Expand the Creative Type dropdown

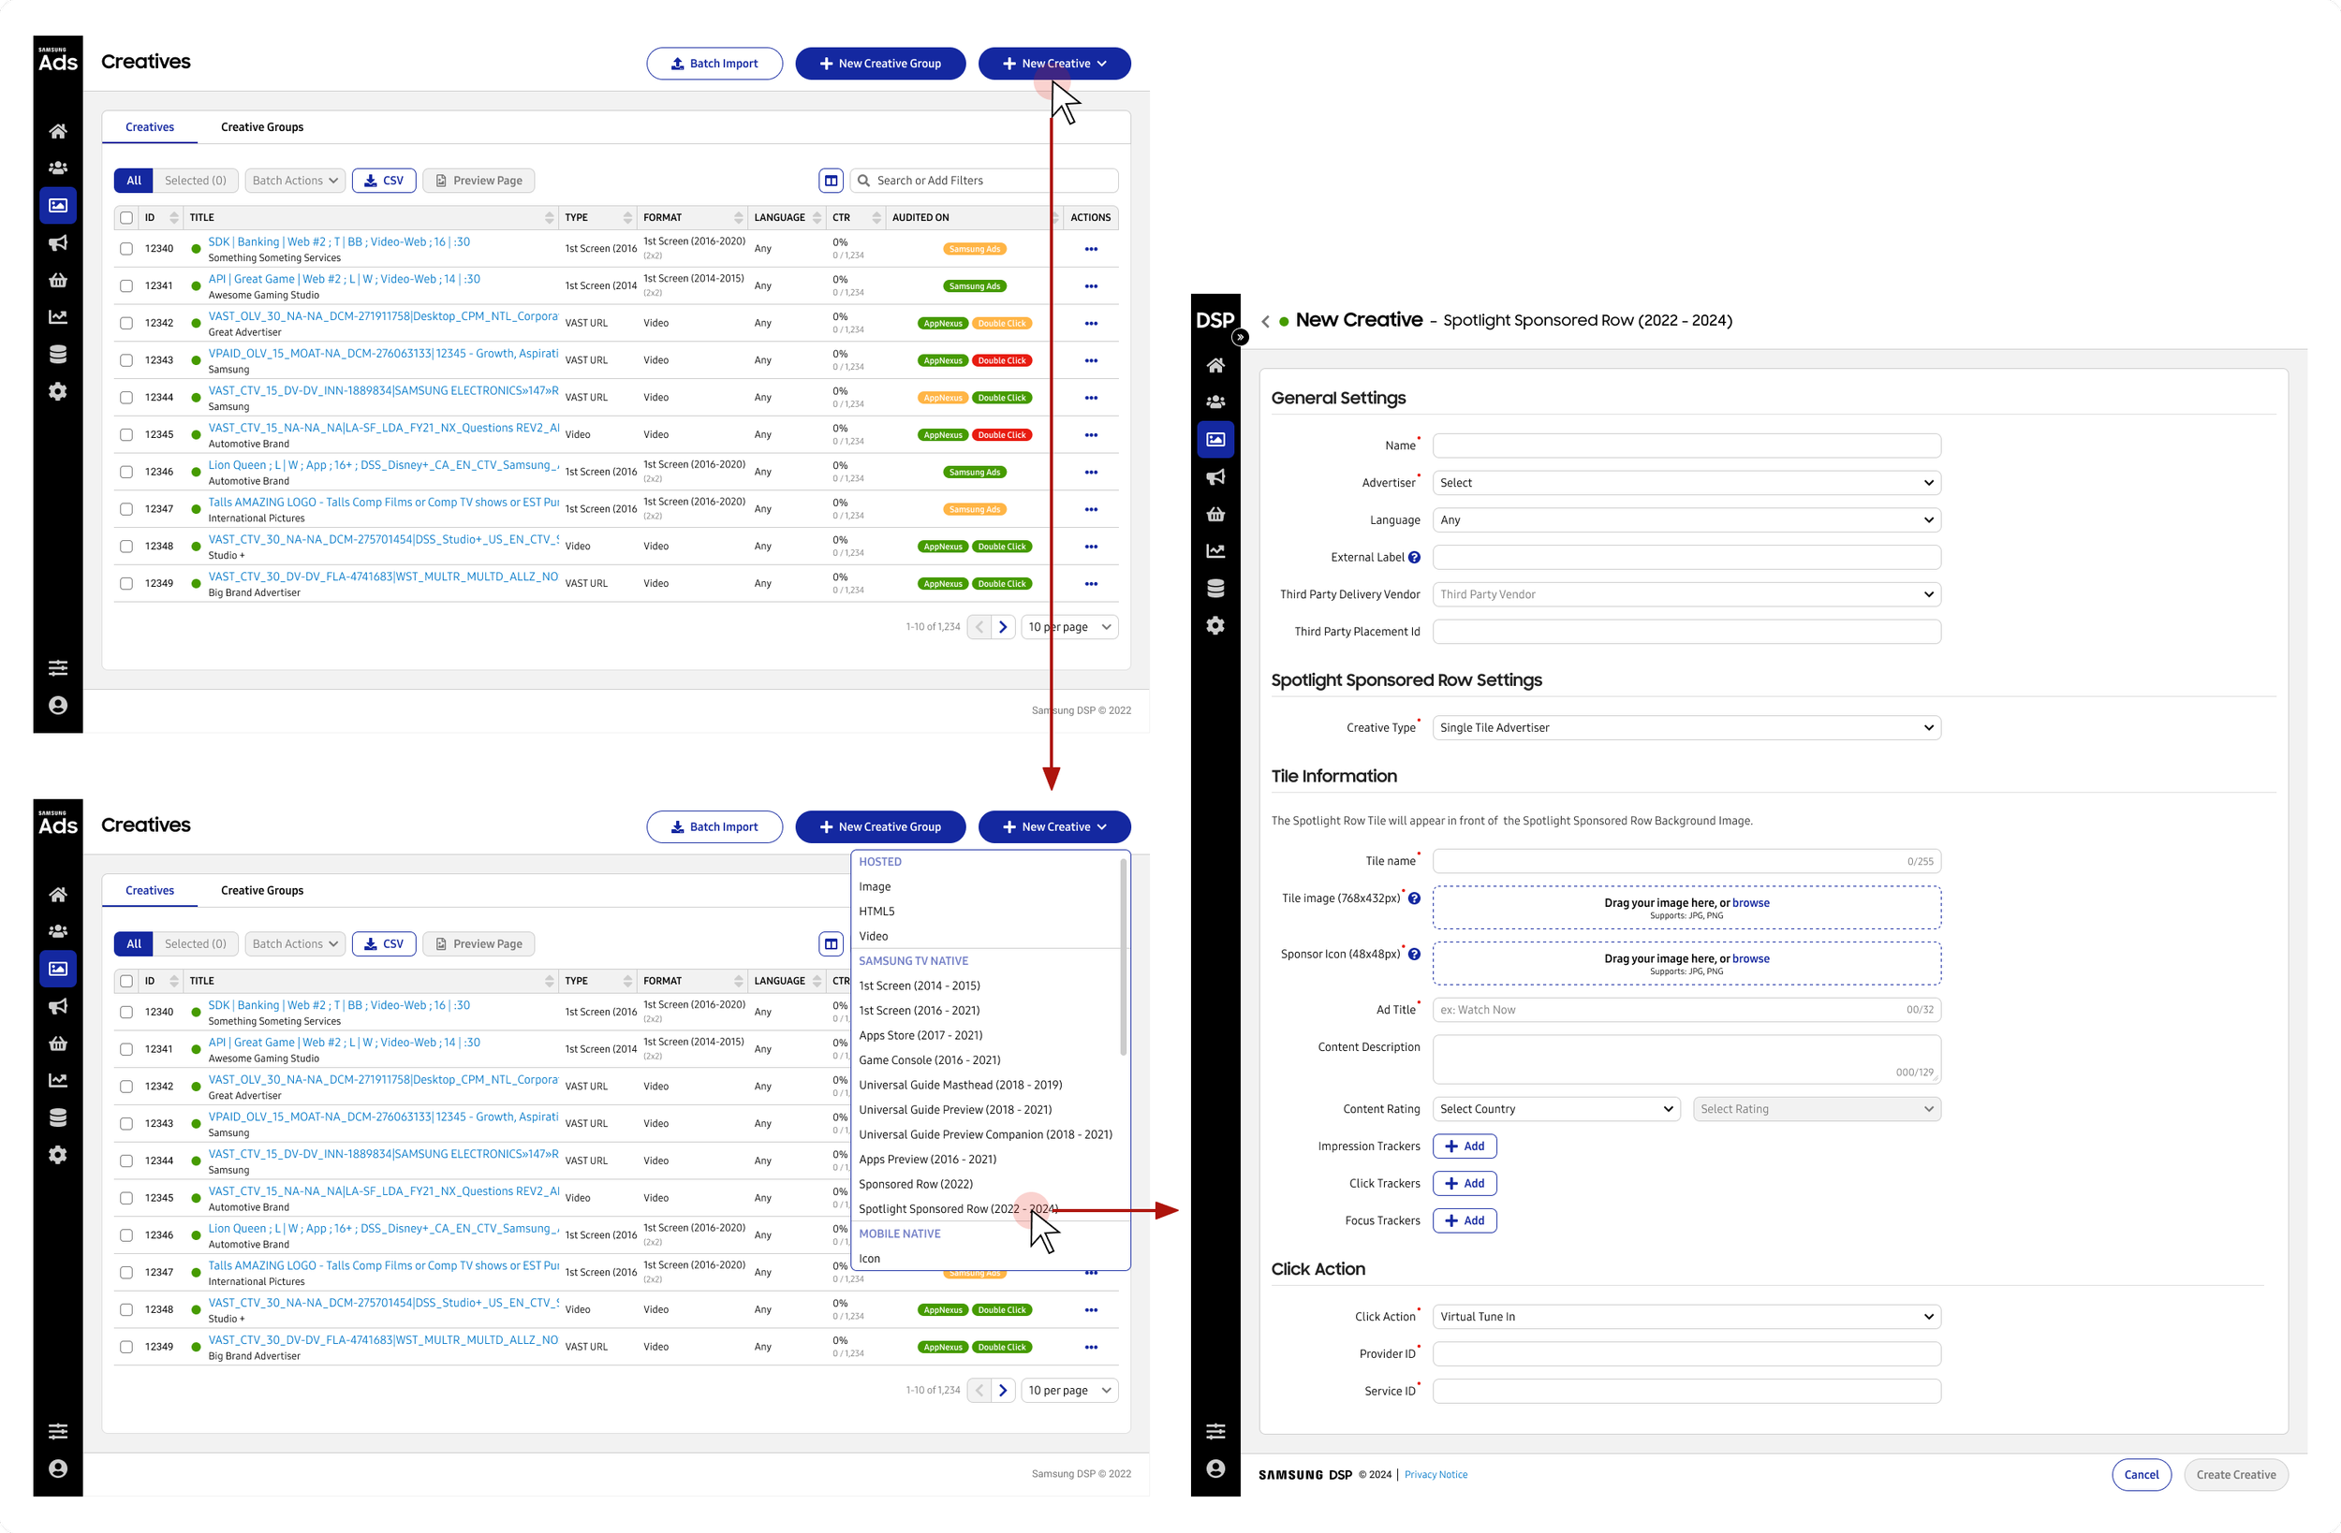[1685, 727]
